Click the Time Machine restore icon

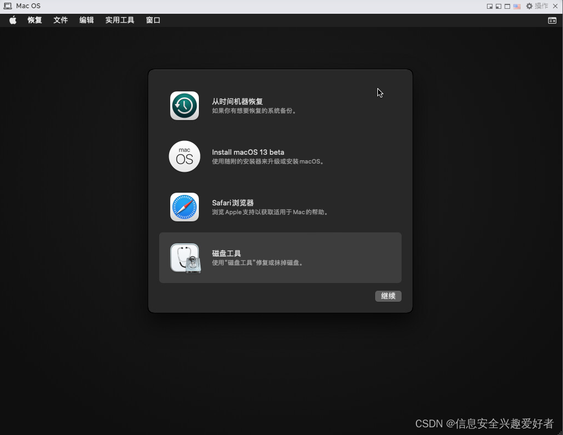[x=184, y=106]
